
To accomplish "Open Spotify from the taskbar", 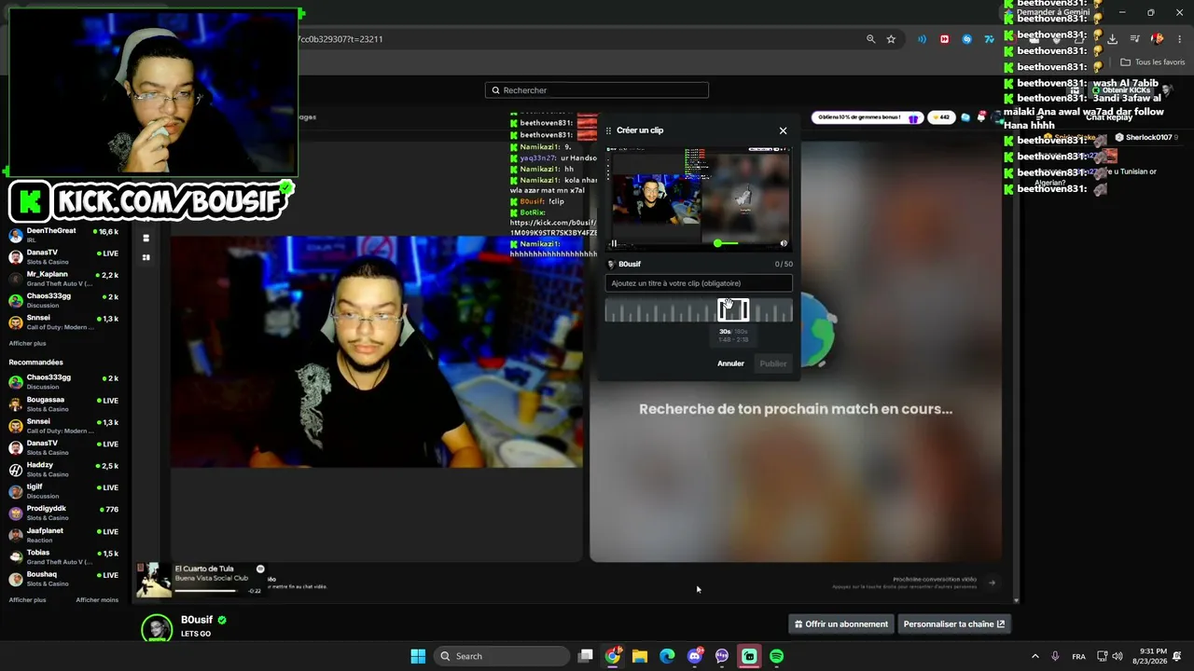I will click(776, 656).
